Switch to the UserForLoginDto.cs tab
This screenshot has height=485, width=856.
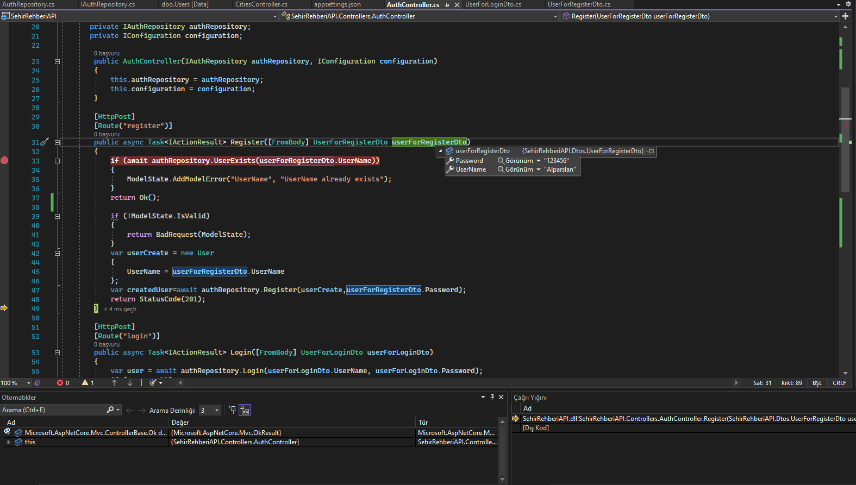(x=492, y=4)
